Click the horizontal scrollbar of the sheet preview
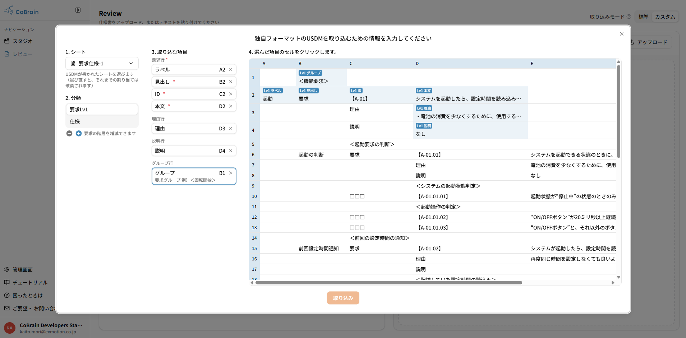This screenshot has height=338, width=686. click(x=388, y=283)
